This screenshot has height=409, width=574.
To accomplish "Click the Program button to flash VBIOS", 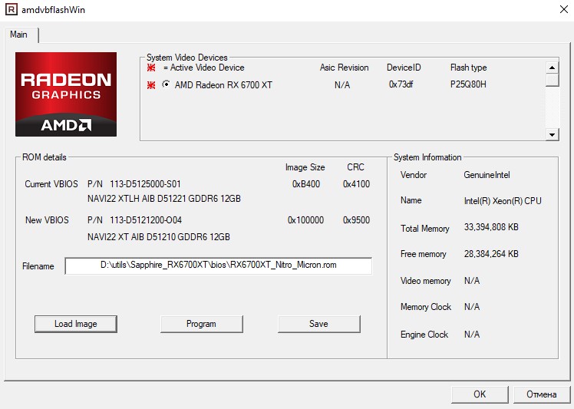I will coord(201,324).
